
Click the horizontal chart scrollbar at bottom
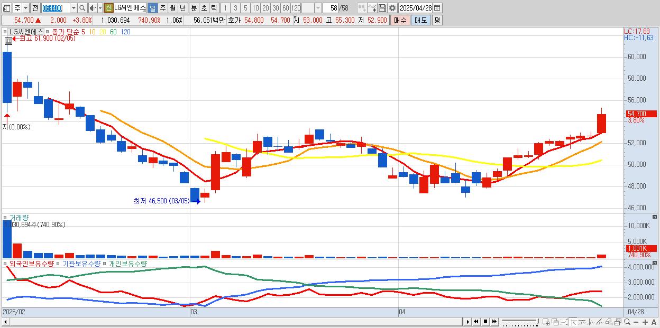(x=233, y=322)
